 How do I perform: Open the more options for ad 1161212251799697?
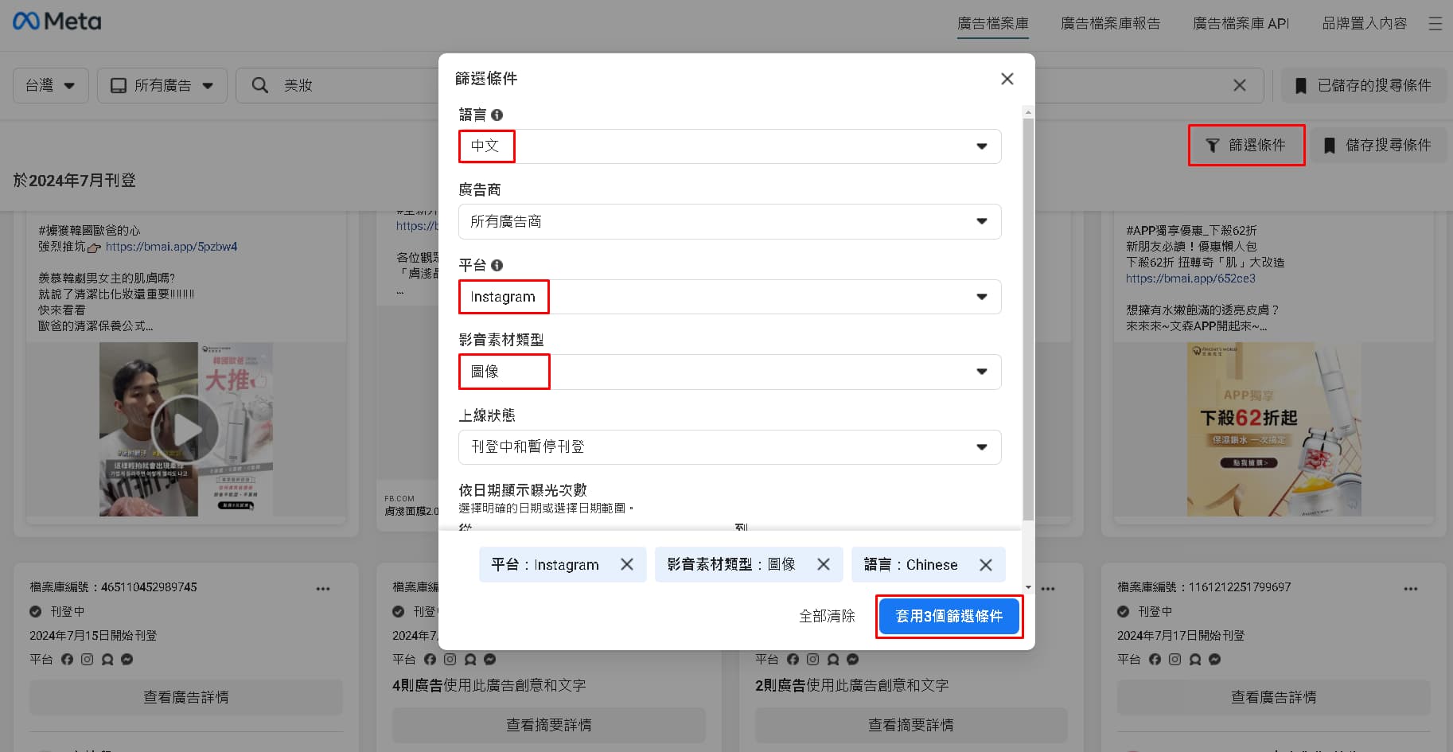coord(1411,589)
